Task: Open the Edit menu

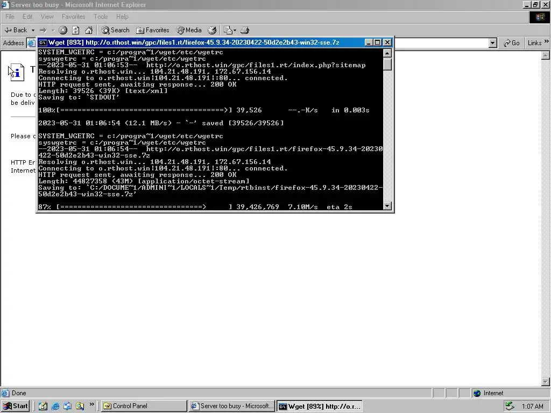Action: pos(27,17)
